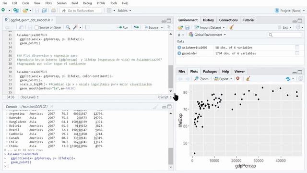The height and width of the screenshot is (173, 307).
Task: Click the Tutorial tab
Action: 248,20
